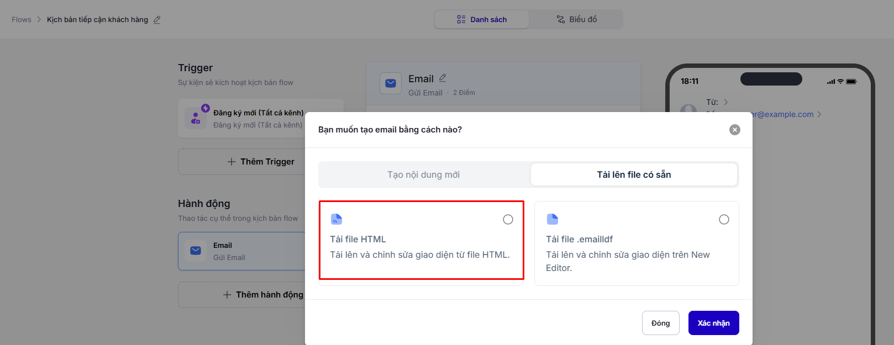The height and width of the screenshot is (345, 894).
Task: Click the edit pencil next to Email title
Action: pos(443,78)
